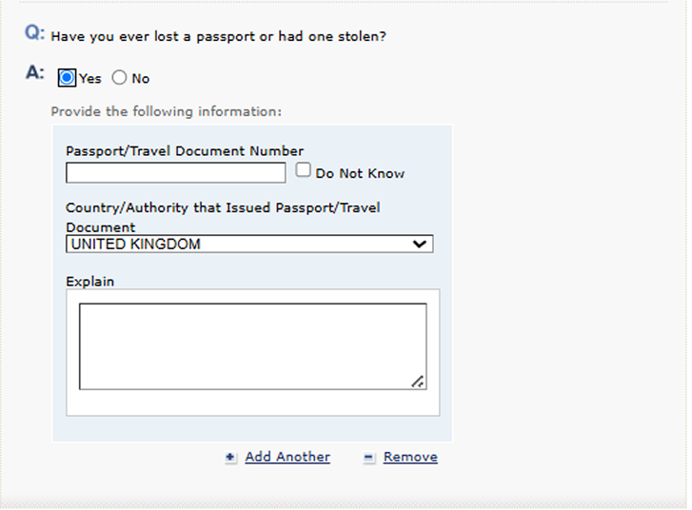692x510 pixels.
Task: Click the minus icon beside Remove
Action: pos(368,458)
